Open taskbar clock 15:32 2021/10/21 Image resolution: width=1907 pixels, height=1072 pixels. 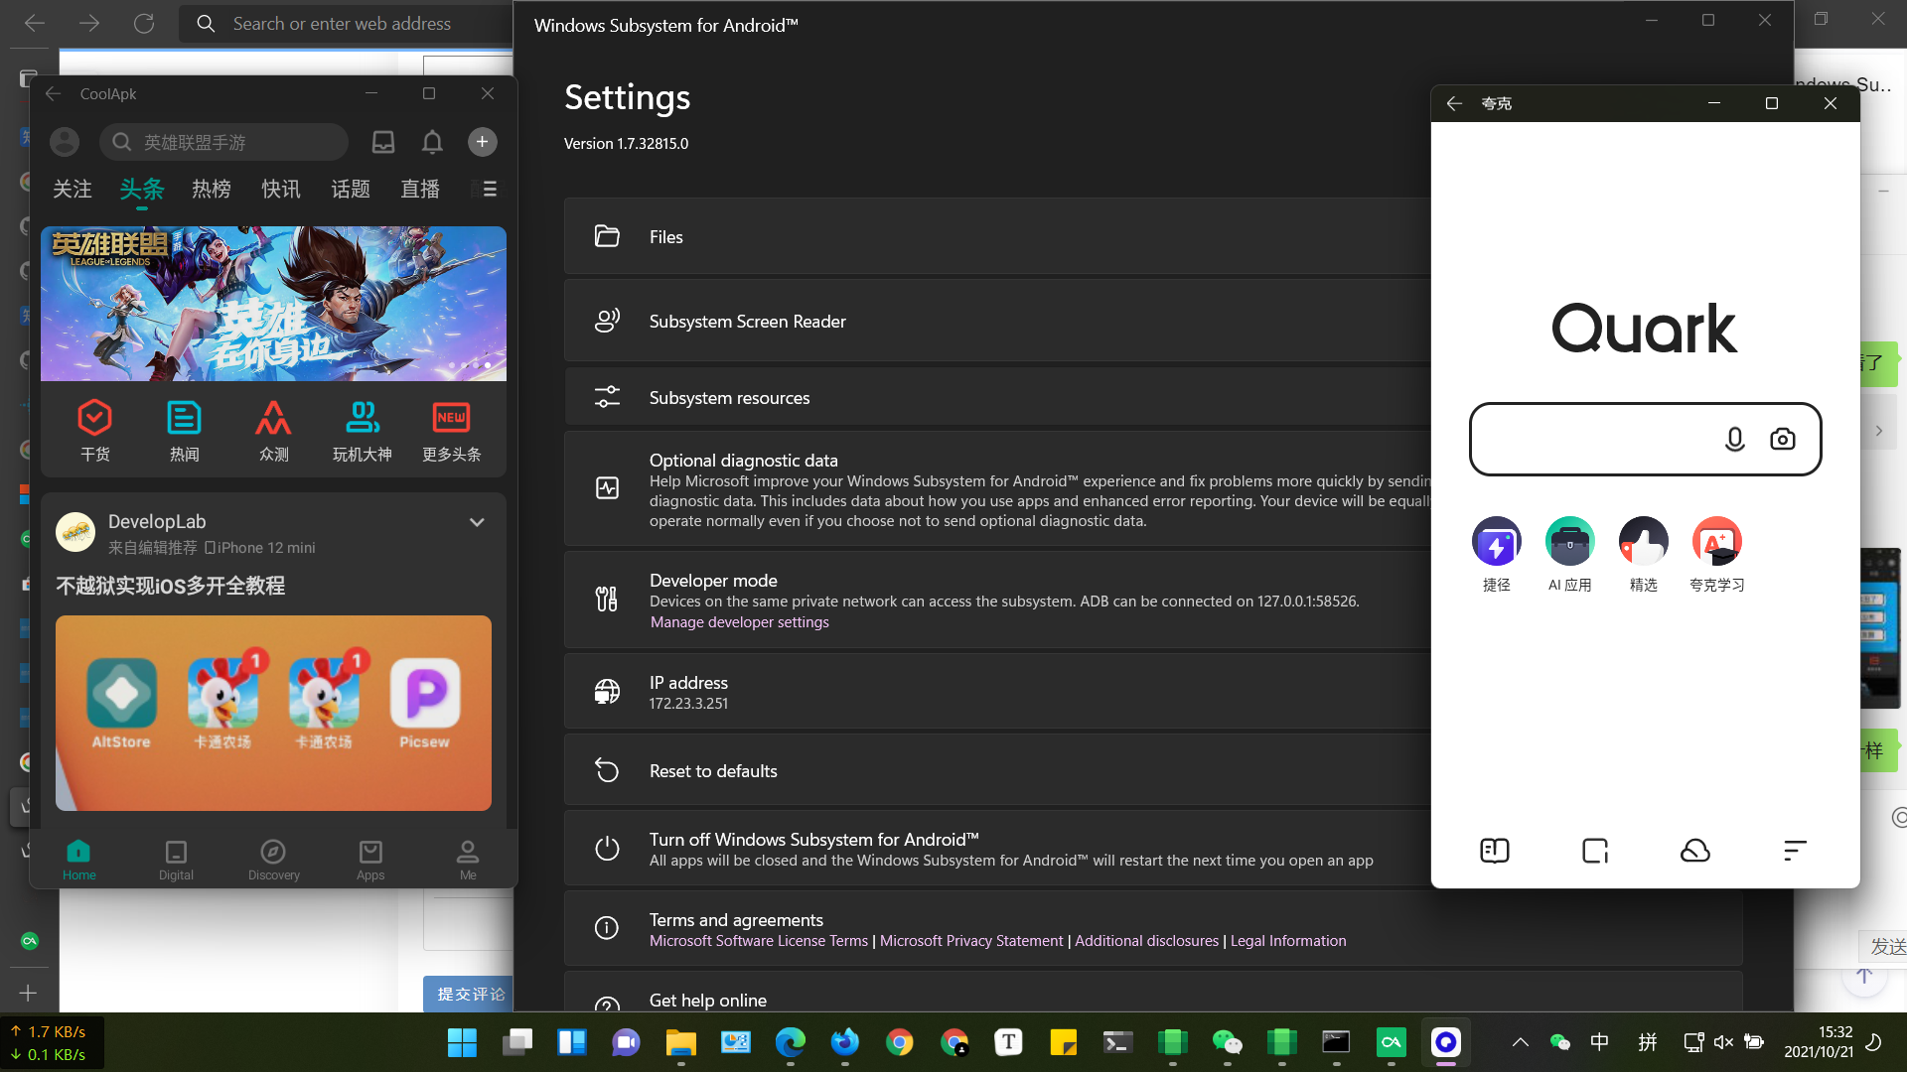click(1818, 1042)
